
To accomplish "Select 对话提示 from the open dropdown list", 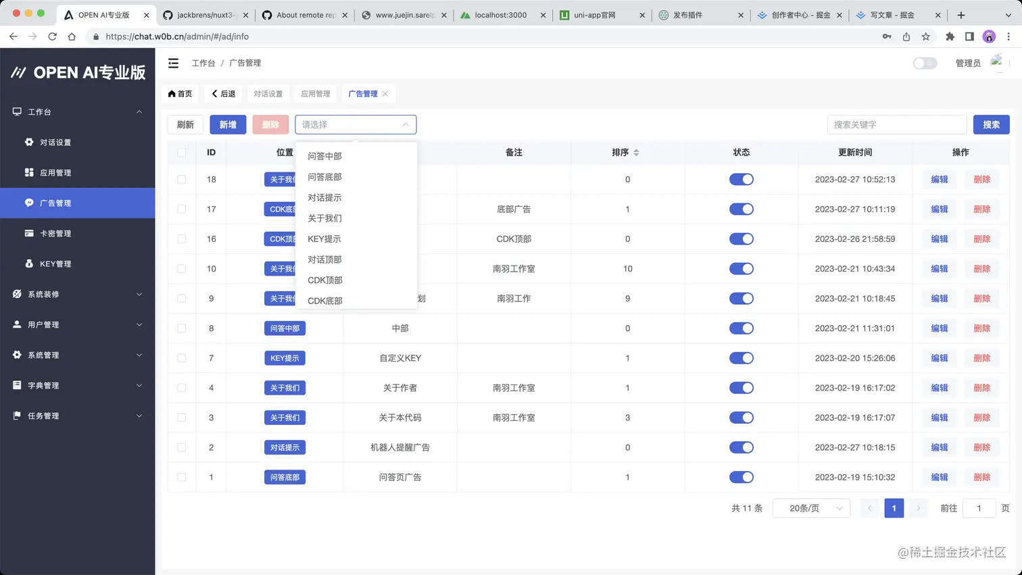I will point(323,197).
